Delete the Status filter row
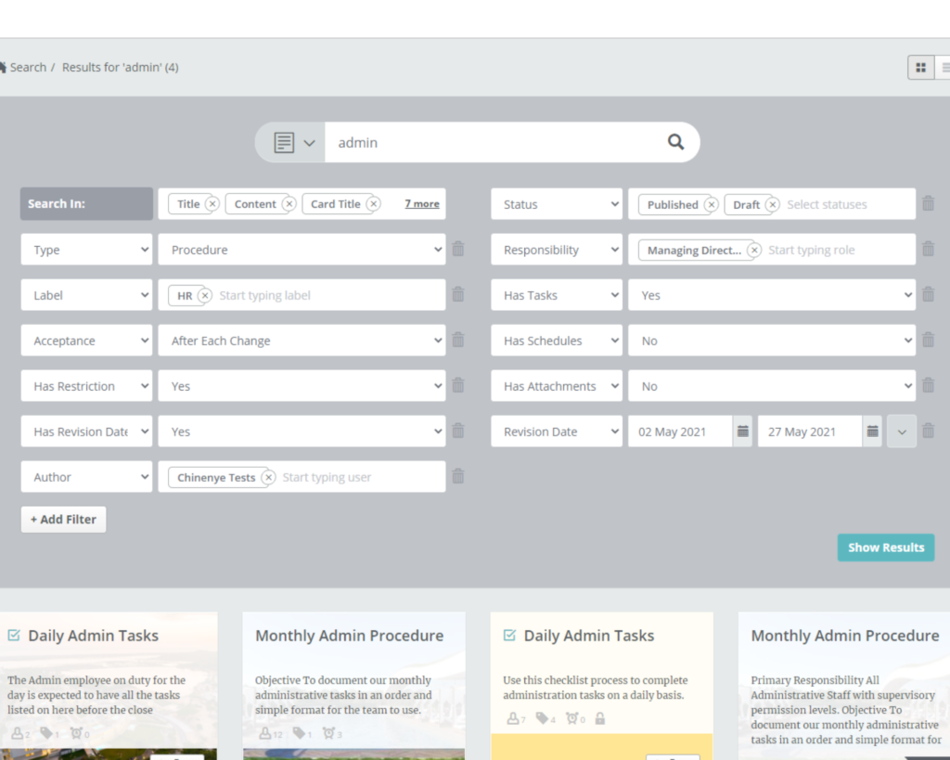This screenshot has width=950, height=760. pos(928,204)
